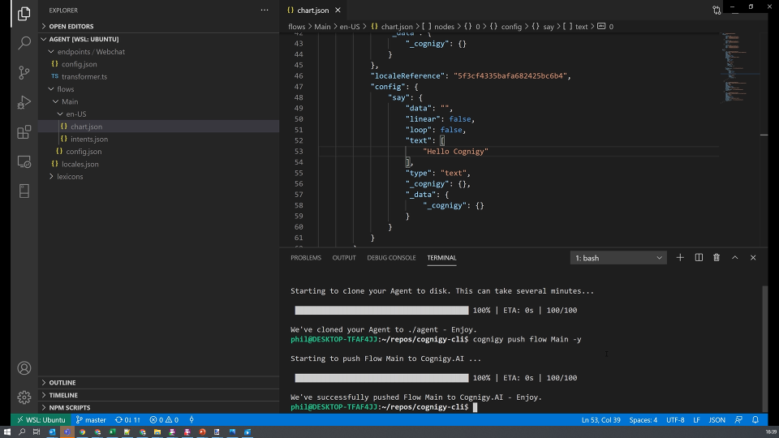This screenshot has height=438, width=779.
Task: Collapse the flows folder
Action: [65, 89]
